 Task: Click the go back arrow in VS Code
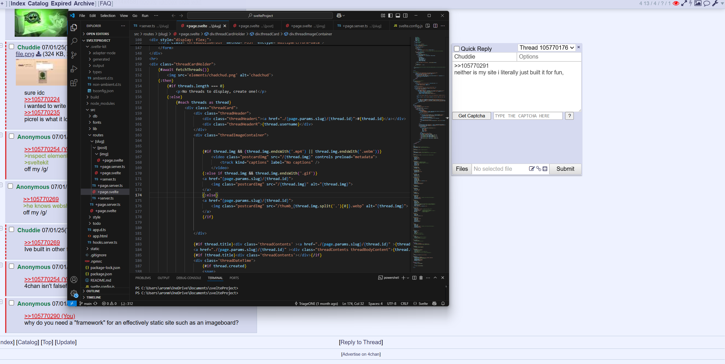pos(173,16)
